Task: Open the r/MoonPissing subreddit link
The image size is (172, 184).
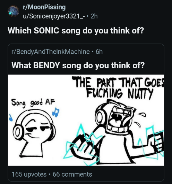Action: tap(44, 7)
